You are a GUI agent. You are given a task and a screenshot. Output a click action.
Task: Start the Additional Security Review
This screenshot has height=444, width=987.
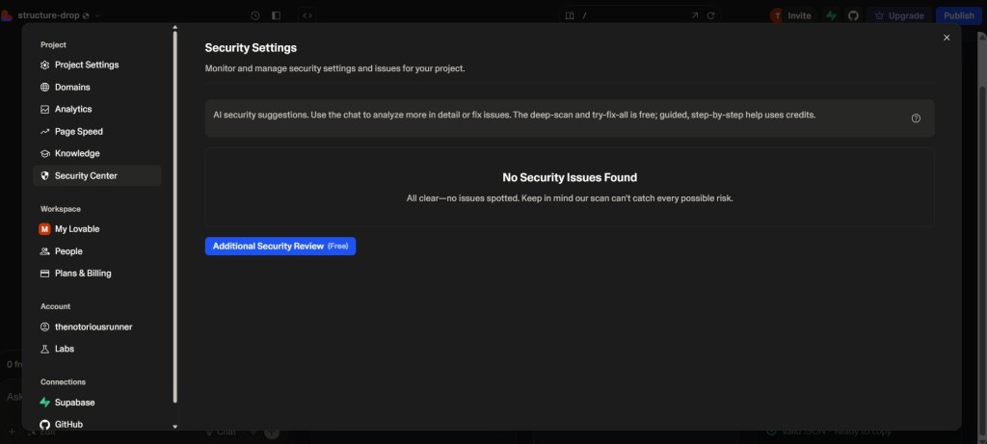(280, 247)
